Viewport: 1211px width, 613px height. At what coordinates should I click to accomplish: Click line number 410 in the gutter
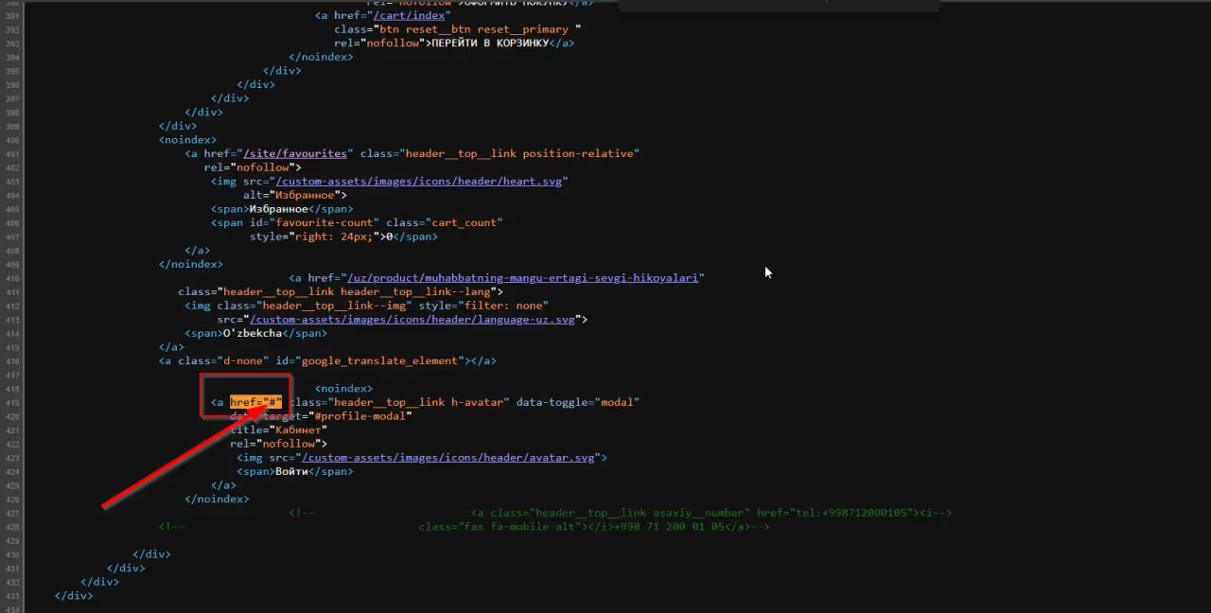pos(12,278)
